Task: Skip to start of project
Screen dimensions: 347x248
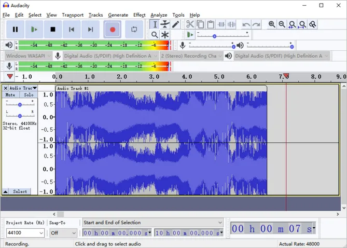Action: tap(72, 29)
